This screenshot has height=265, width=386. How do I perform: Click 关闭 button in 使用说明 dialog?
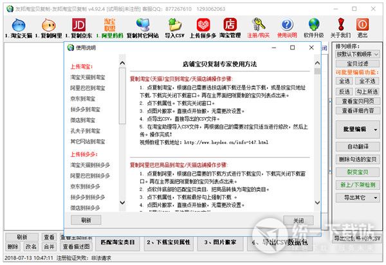coord(299,221)
